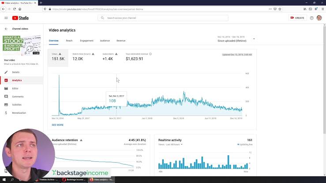Click the Updating live indicator text

245,145
